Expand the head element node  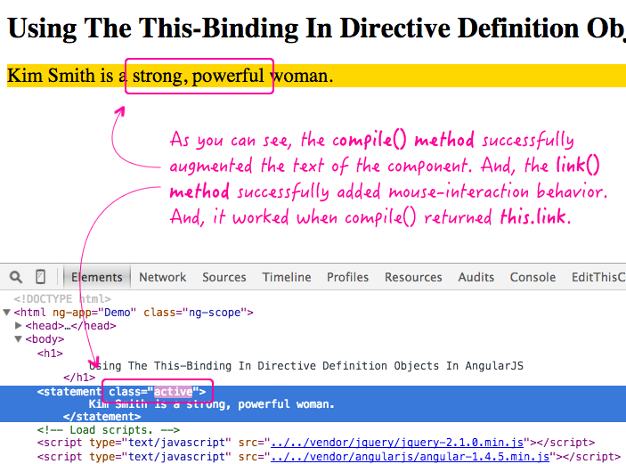pos(19,326)
